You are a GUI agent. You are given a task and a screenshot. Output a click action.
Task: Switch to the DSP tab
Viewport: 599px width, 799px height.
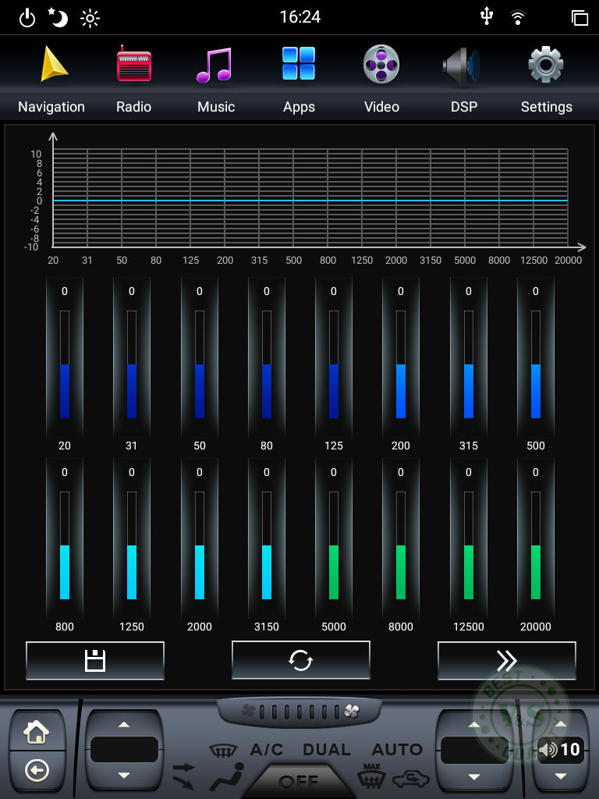tap(464, 78)
